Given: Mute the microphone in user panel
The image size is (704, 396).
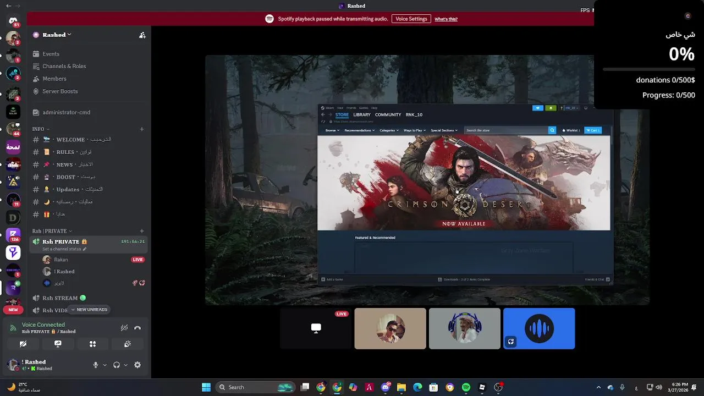Looking at the screenshot, I should pos(96,365).
